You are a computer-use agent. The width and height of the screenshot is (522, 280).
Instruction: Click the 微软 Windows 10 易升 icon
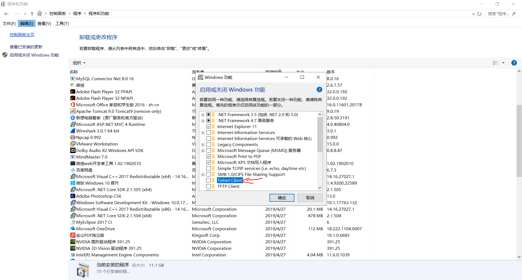tap(73, 183)
